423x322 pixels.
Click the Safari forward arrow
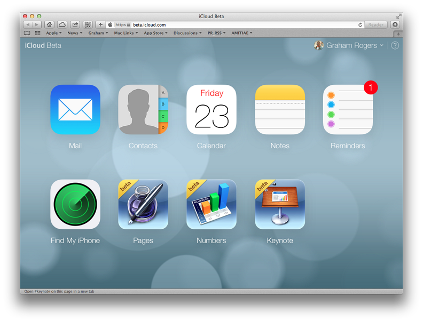pyautogui.click(x=37, y=25)
